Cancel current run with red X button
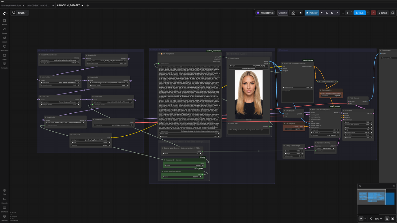Screen dimensions: 397x223 pos(373,13)
